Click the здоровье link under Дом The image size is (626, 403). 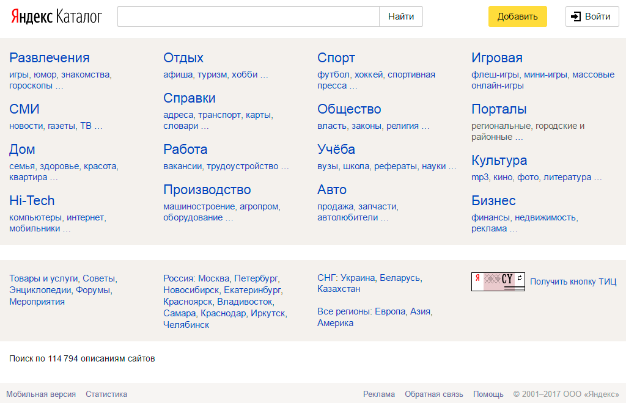pyautogui.click(x=59, y=166)
